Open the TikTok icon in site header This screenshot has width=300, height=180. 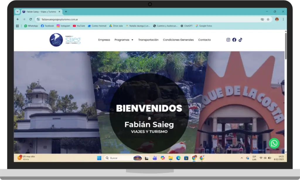240,40
